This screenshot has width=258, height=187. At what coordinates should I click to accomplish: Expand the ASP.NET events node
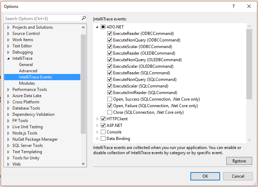97,125
